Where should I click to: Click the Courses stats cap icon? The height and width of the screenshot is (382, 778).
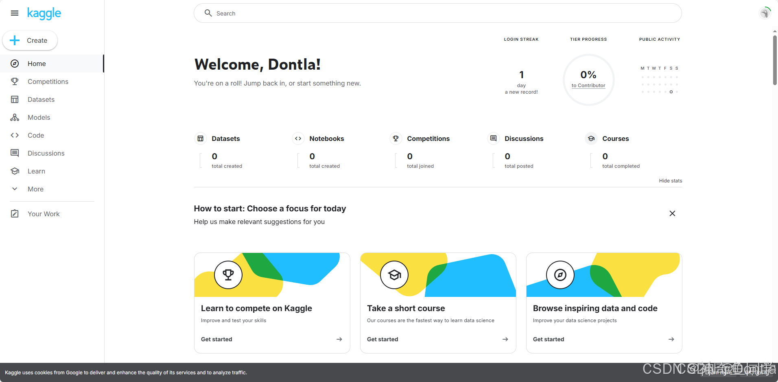(591, 138)
